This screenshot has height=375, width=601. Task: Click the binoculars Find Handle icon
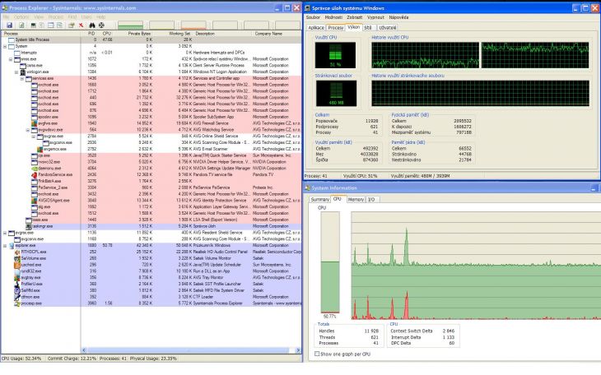(92, 25)
